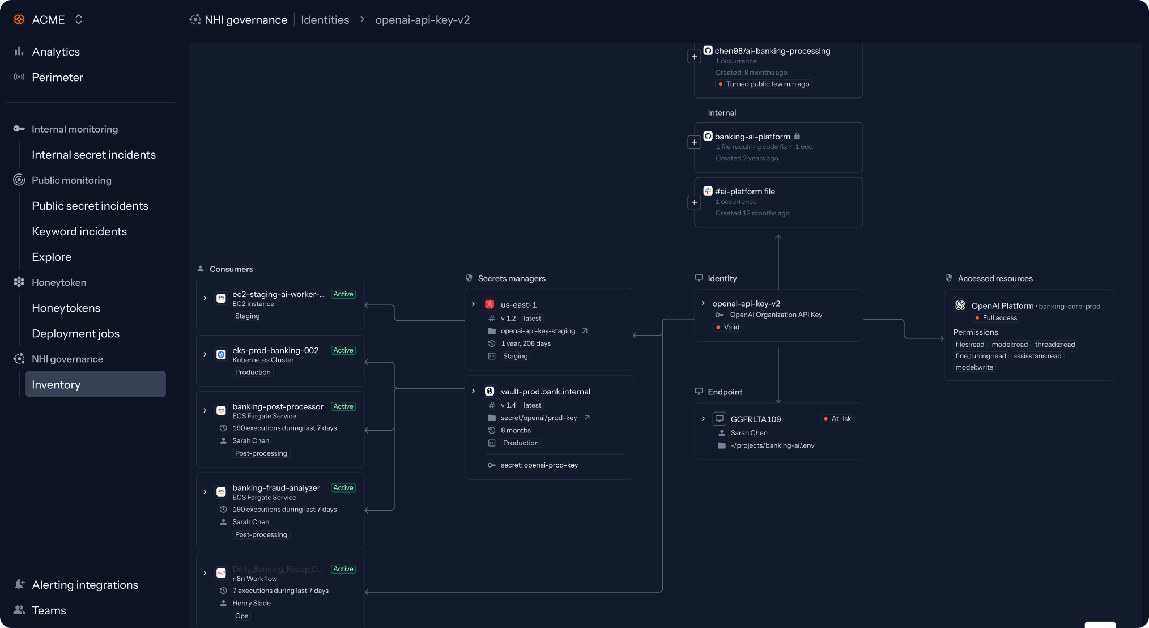The height and width of the screenshot is (628, 1149).
Task: Click the Turned public few min ago badge
Action: coord(764,84)
